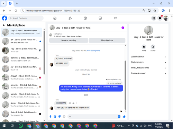Open Friends icon in top navigation
This screenshot has width=173, height=129.
[70, 18]
